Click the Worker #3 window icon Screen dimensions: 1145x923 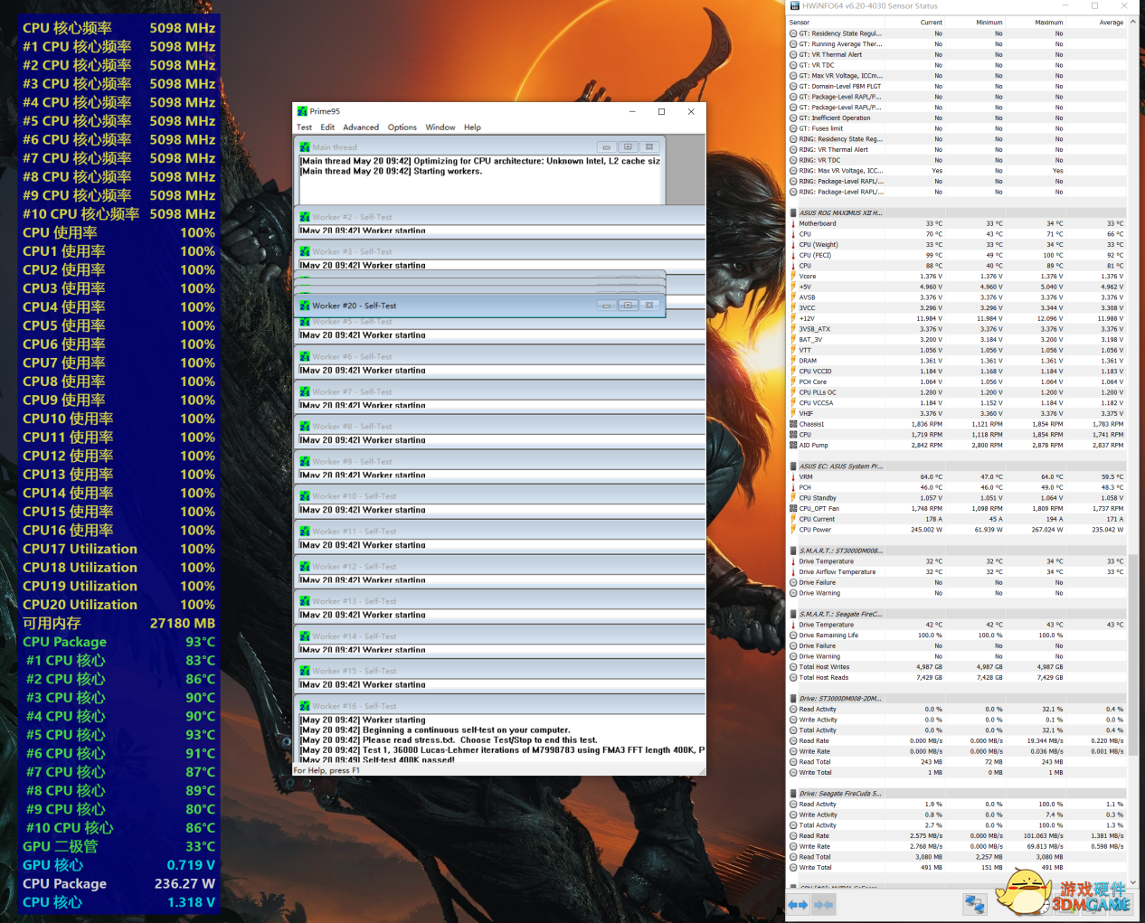click(306, 251)
